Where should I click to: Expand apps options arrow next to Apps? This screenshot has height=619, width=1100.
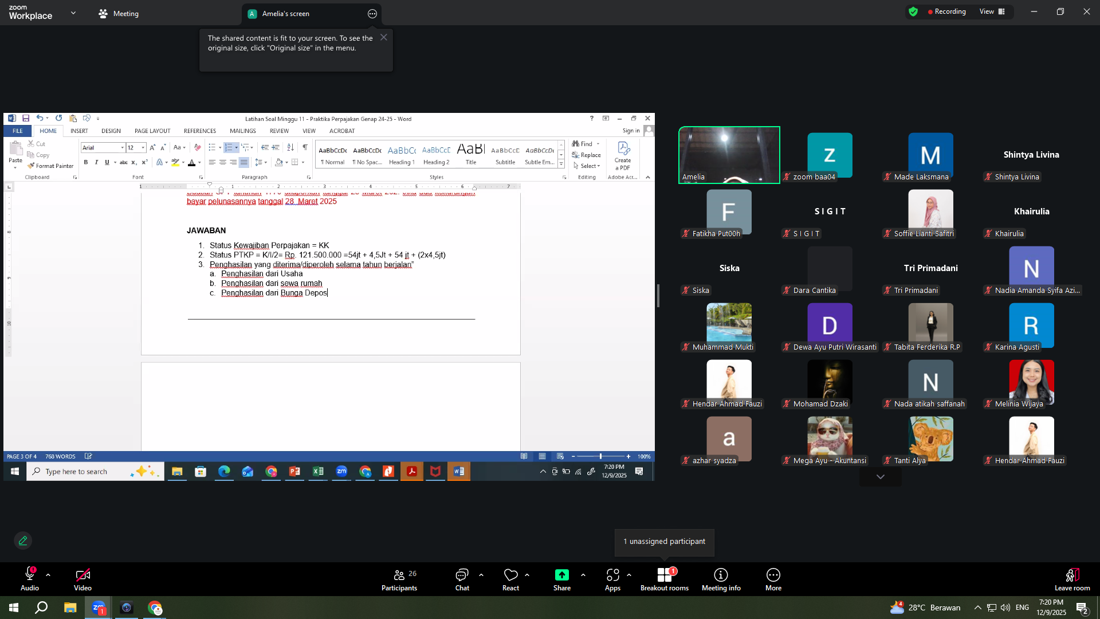tap(629, 575)
